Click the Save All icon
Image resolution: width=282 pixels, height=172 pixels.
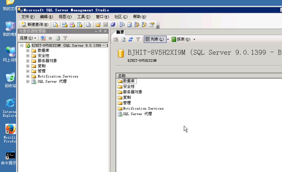(x=113, y=24)
